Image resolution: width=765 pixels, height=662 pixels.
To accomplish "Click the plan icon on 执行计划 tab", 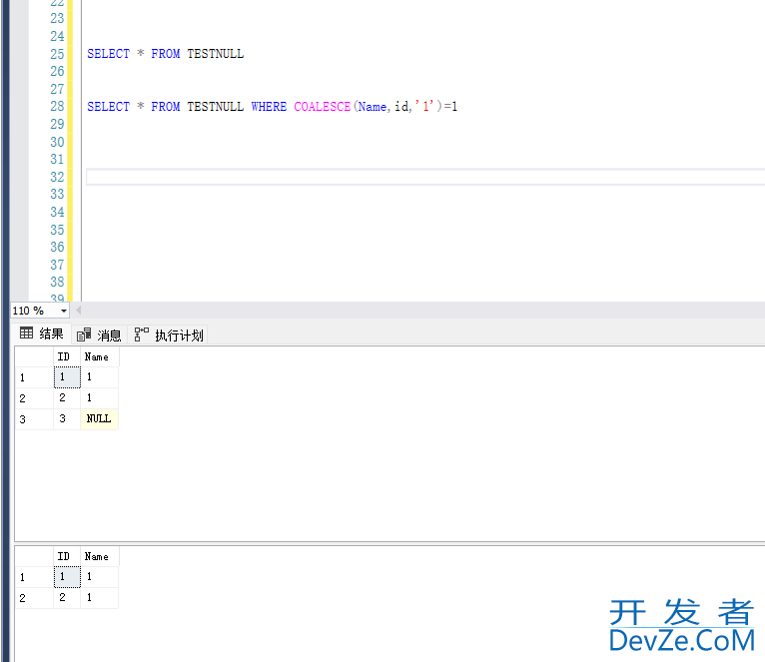I will (x=142, y=334).
